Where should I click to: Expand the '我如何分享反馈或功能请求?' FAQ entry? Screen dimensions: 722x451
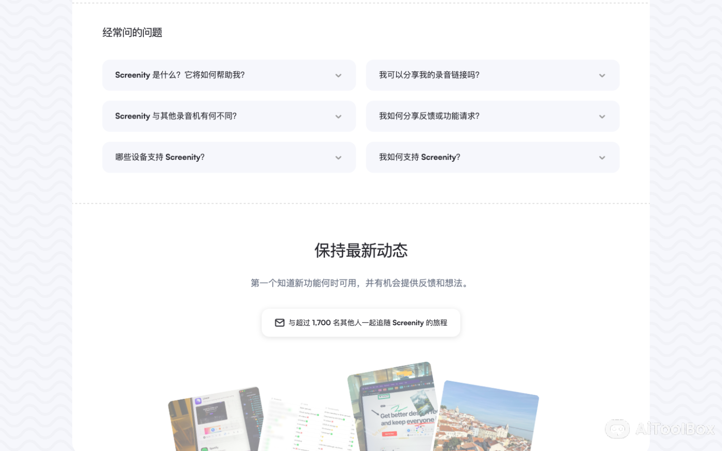(493, 116)
